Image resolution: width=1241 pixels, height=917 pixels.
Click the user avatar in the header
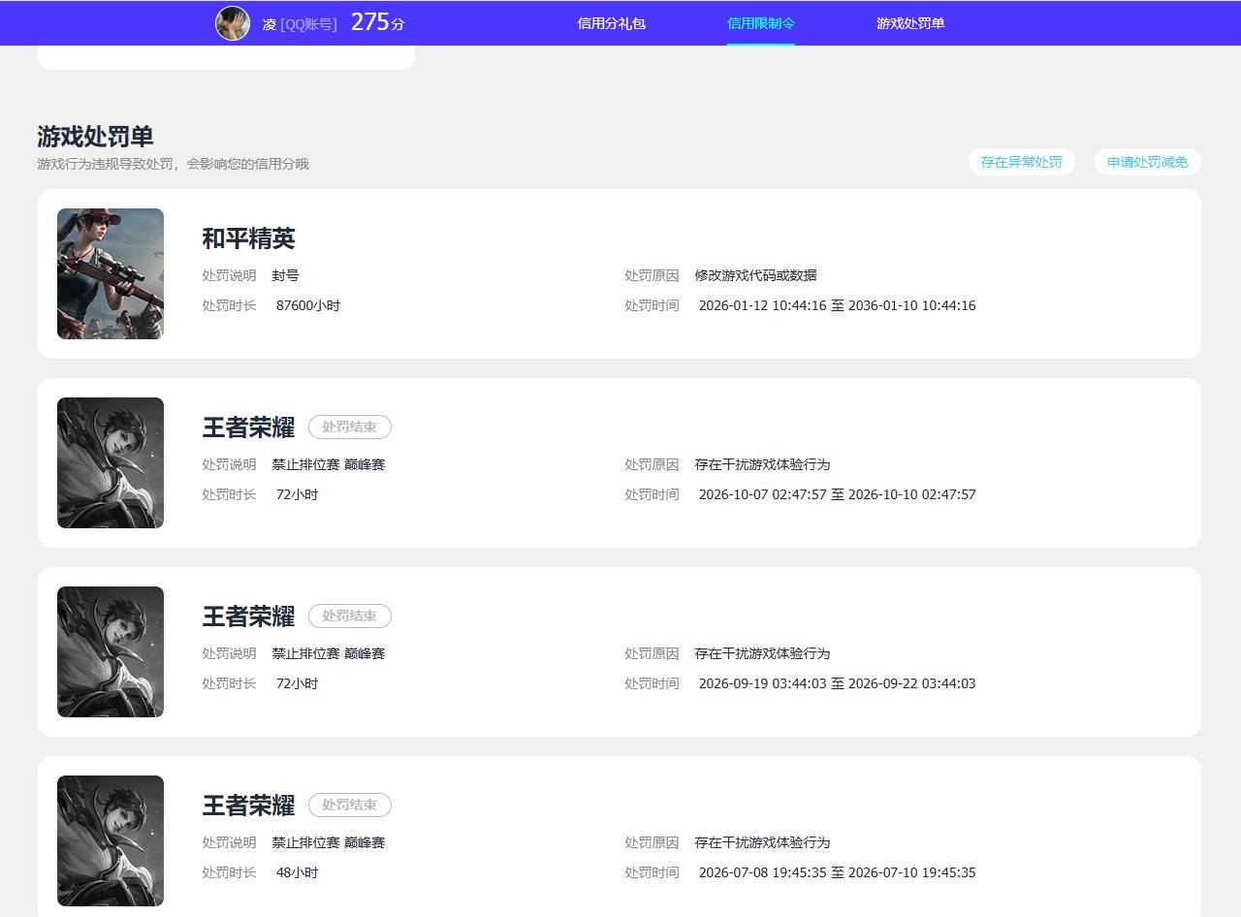pyautogui.click(x=233, y=23)
